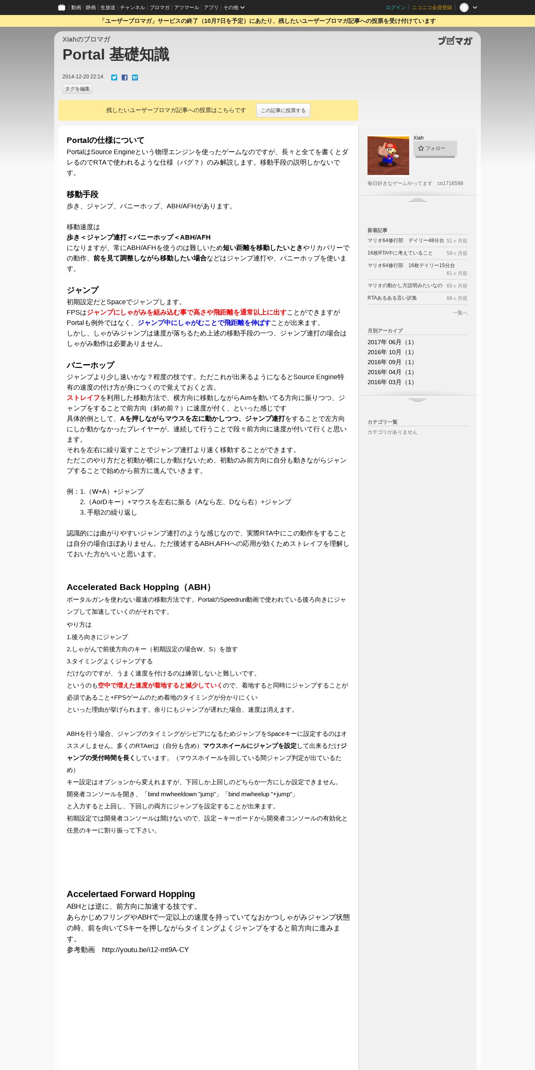Click the 月別アーカイブ sidebar heading
The image size is (535, 1070).
(x=385, y=331)
